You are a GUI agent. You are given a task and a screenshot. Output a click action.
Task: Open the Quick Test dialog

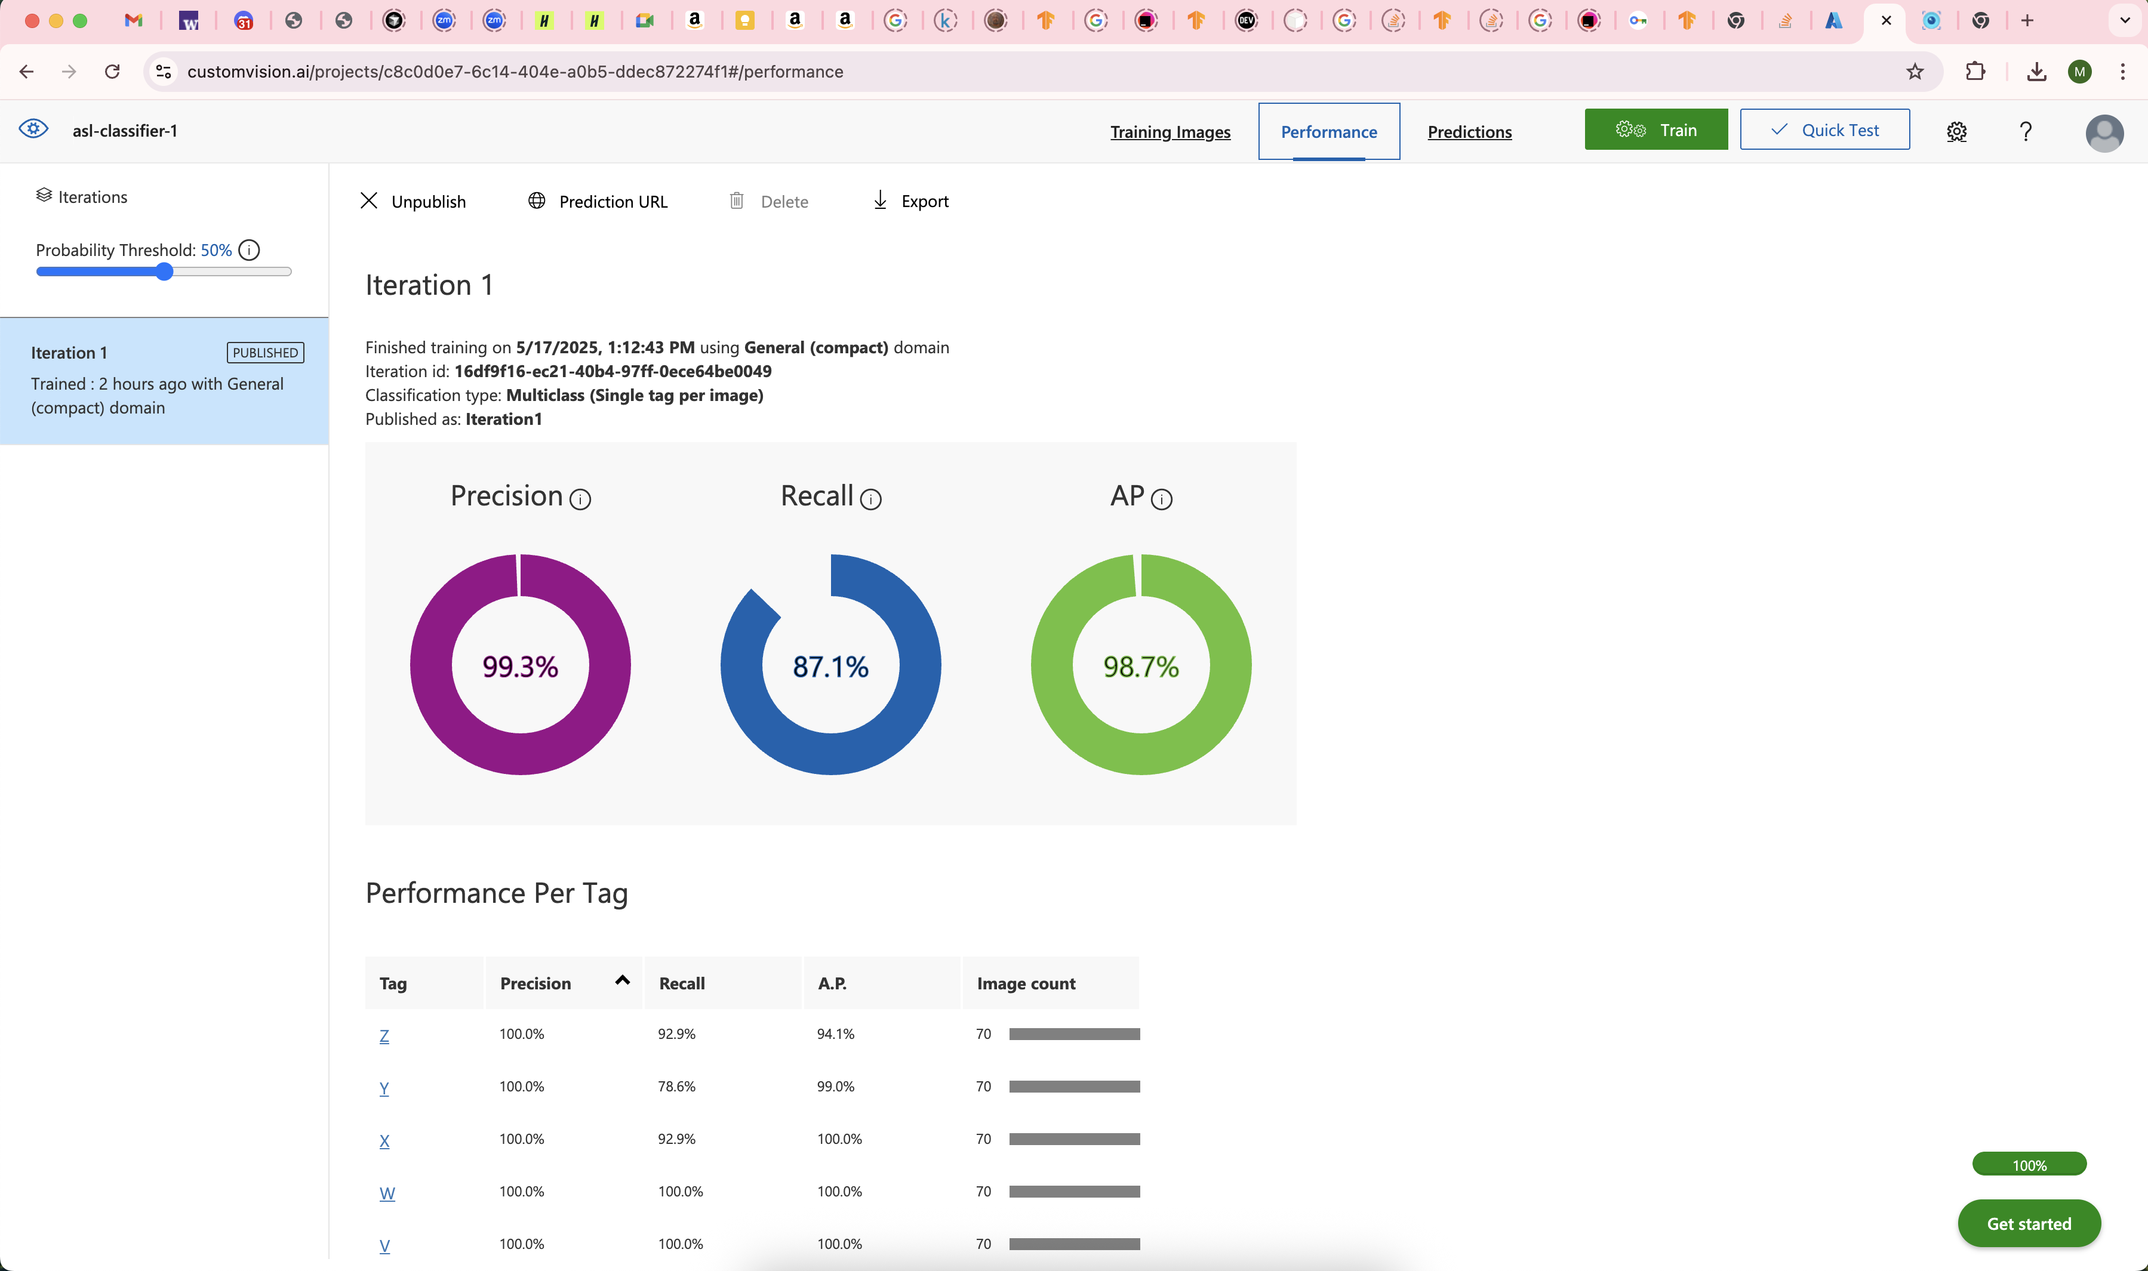[x=1824, y=130]
